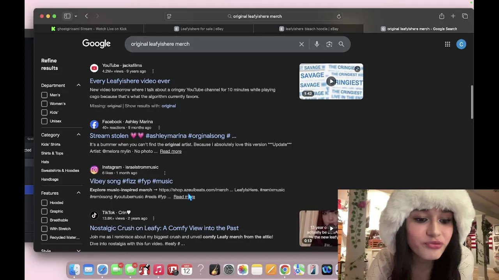Screen dimensions: 499x280
Task: Go back with the Safari back arrow
Action: (87, 16)
